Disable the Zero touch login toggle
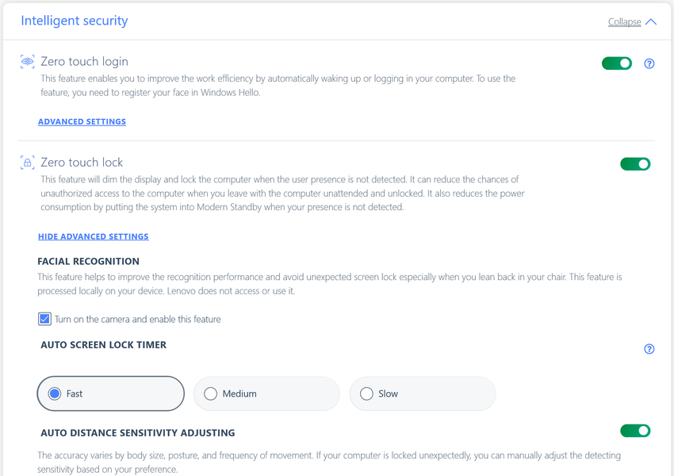 [617, 63]
